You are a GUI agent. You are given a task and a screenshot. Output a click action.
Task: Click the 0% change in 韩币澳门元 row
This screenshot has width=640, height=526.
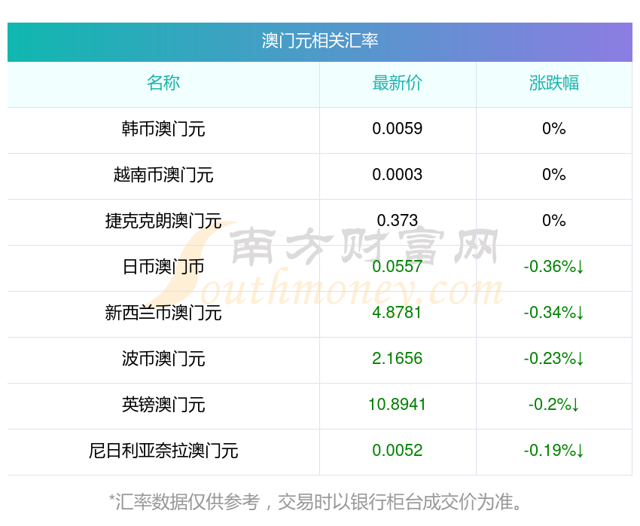(554, 129)
